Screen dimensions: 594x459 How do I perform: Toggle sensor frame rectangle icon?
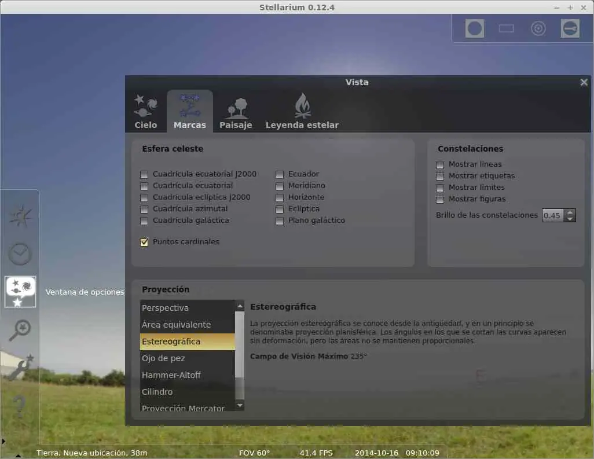507,28
